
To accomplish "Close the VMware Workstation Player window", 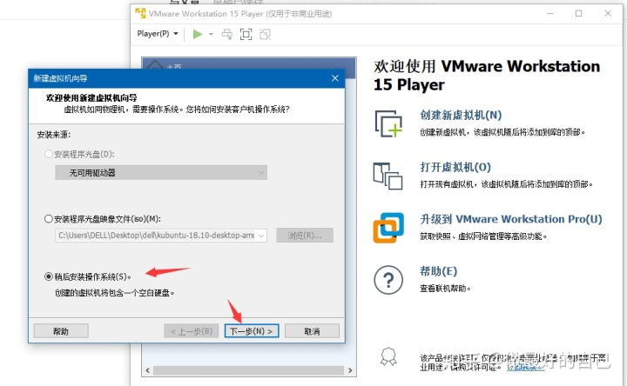I will 608,14.
